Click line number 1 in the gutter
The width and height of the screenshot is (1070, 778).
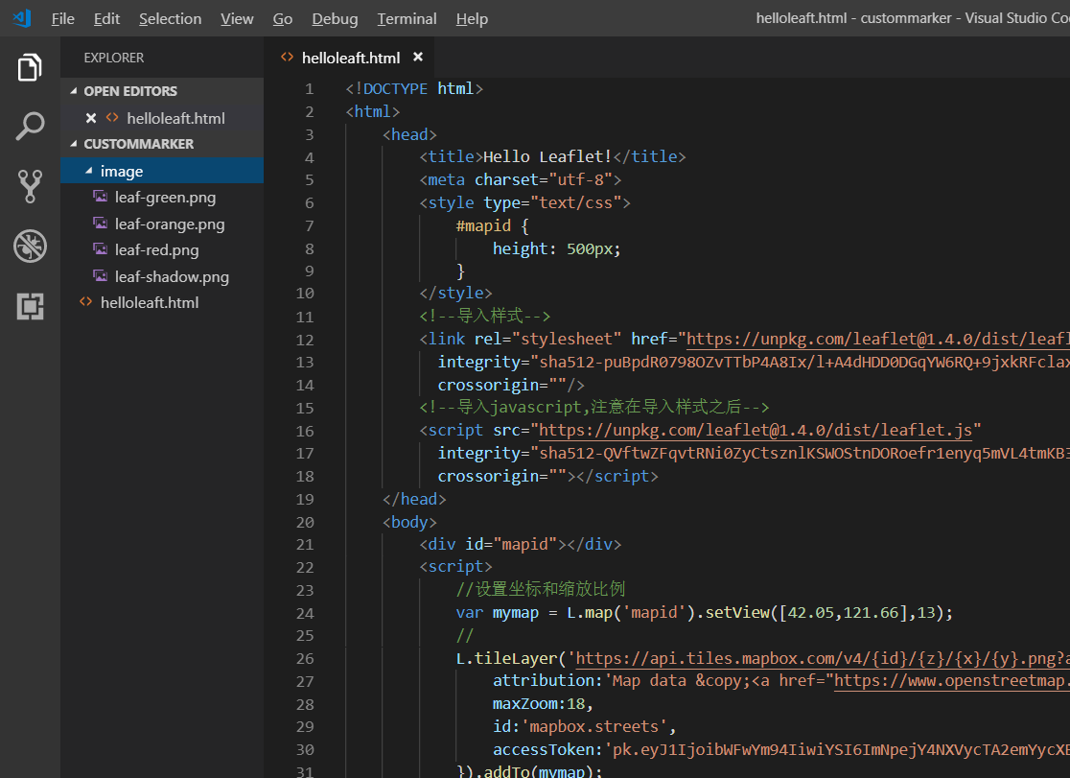pyautogui.click(x=309, y=89)
